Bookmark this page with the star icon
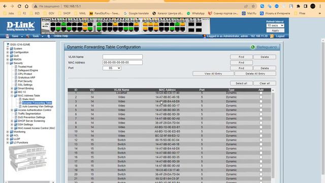The height and width of the screenshot is (183, 325). click(x=253, y=6)
